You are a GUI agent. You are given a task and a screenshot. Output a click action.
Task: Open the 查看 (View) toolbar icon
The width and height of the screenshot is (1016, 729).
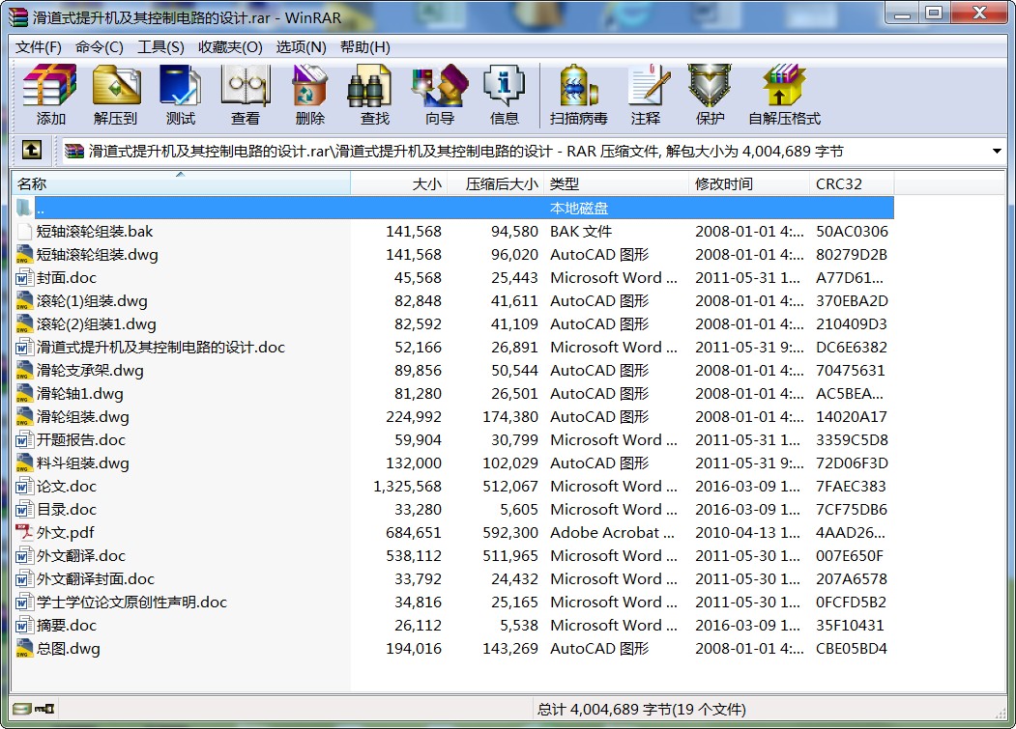245,95
